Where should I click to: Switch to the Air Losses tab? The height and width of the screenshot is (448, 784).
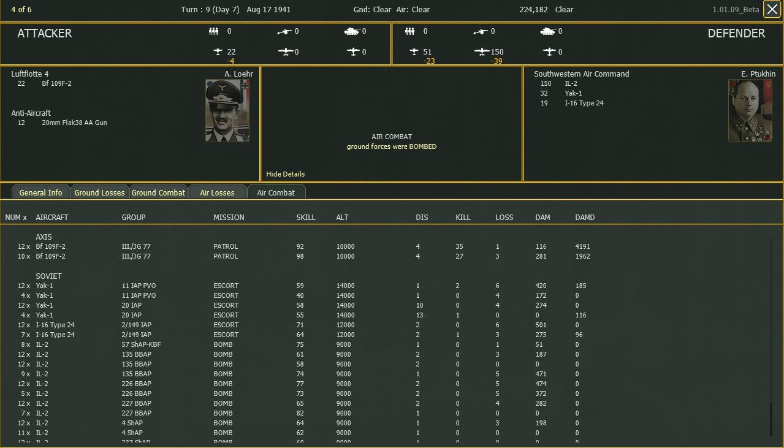tap(217, 192)
